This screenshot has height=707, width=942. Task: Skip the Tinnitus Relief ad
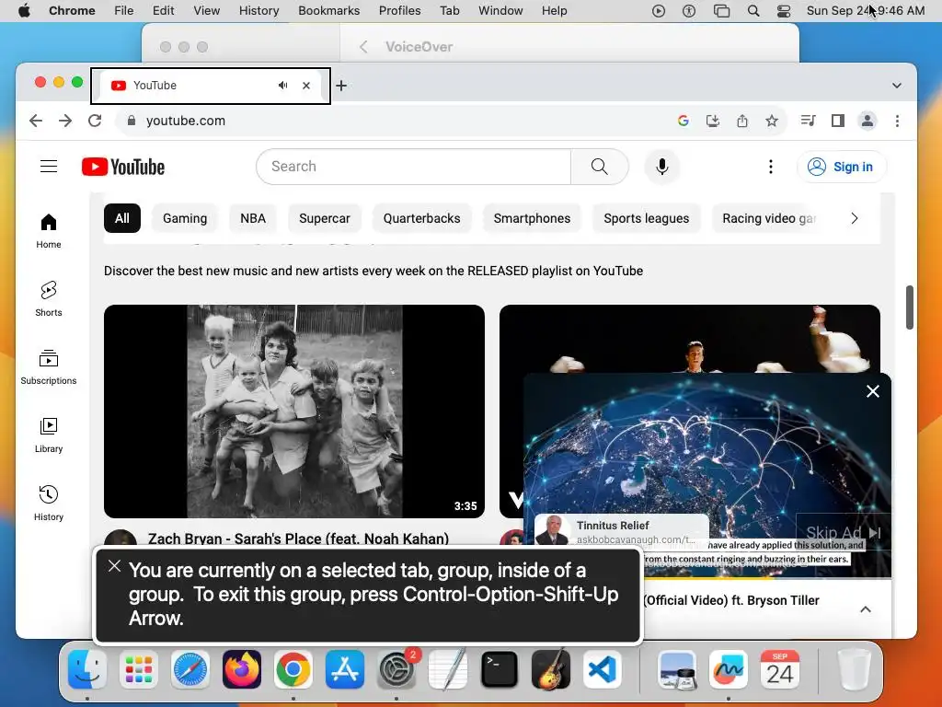point(843,532)
